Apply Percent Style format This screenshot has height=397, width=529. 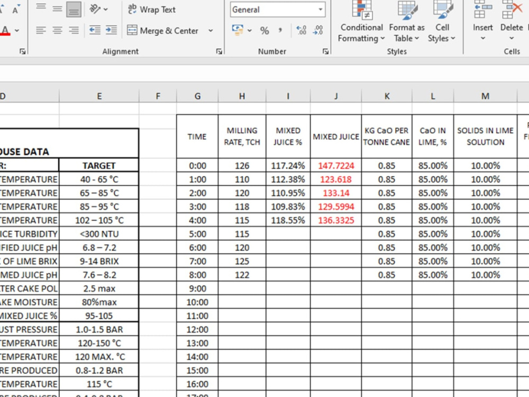[x=264, y=31]
